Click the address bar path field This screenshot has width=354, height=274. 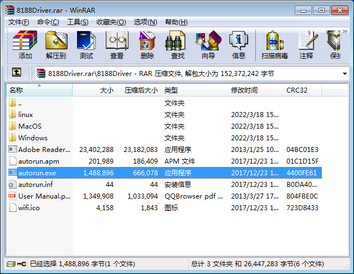(192, 73)
